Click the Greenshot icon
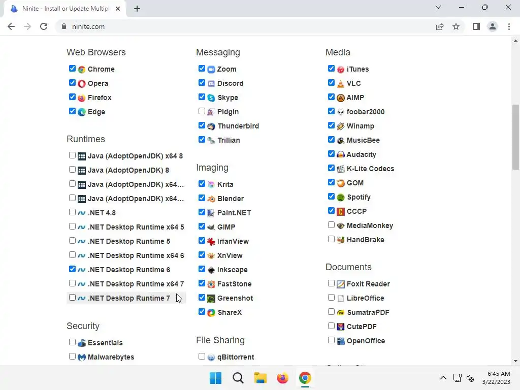520x390 pixels. [x=211, y=299]
